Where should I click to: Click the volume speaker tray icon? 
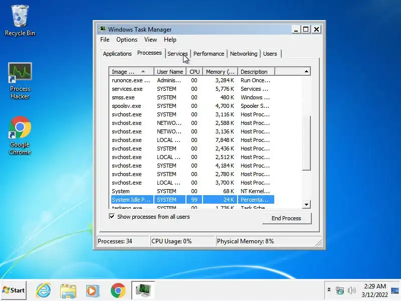(352, 290)
